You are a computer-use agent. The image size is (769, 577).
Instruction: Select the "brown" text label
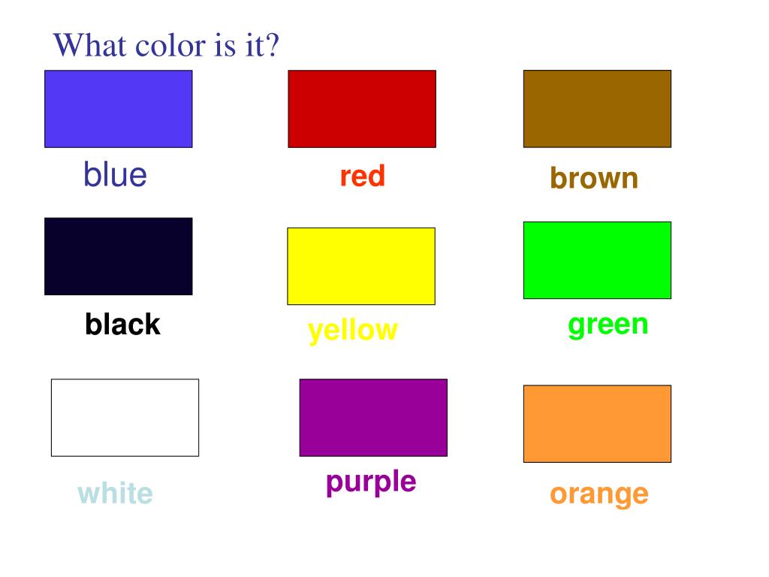[x=594, y=177]
